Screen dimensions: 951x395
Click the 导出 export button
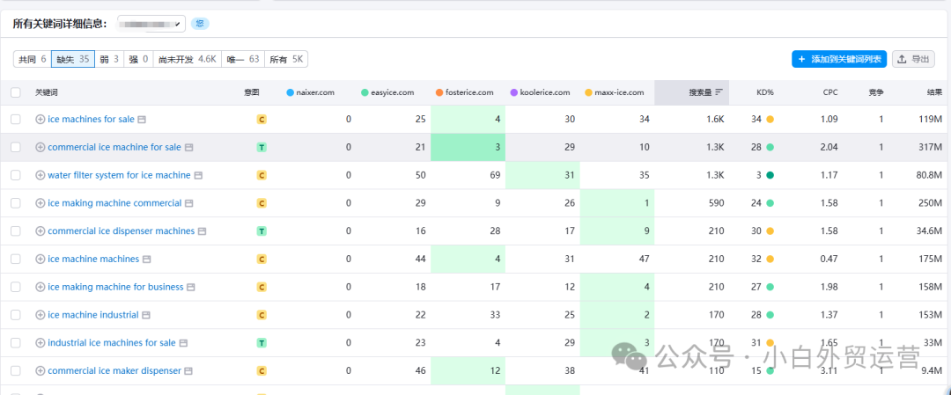click(913, 59)
